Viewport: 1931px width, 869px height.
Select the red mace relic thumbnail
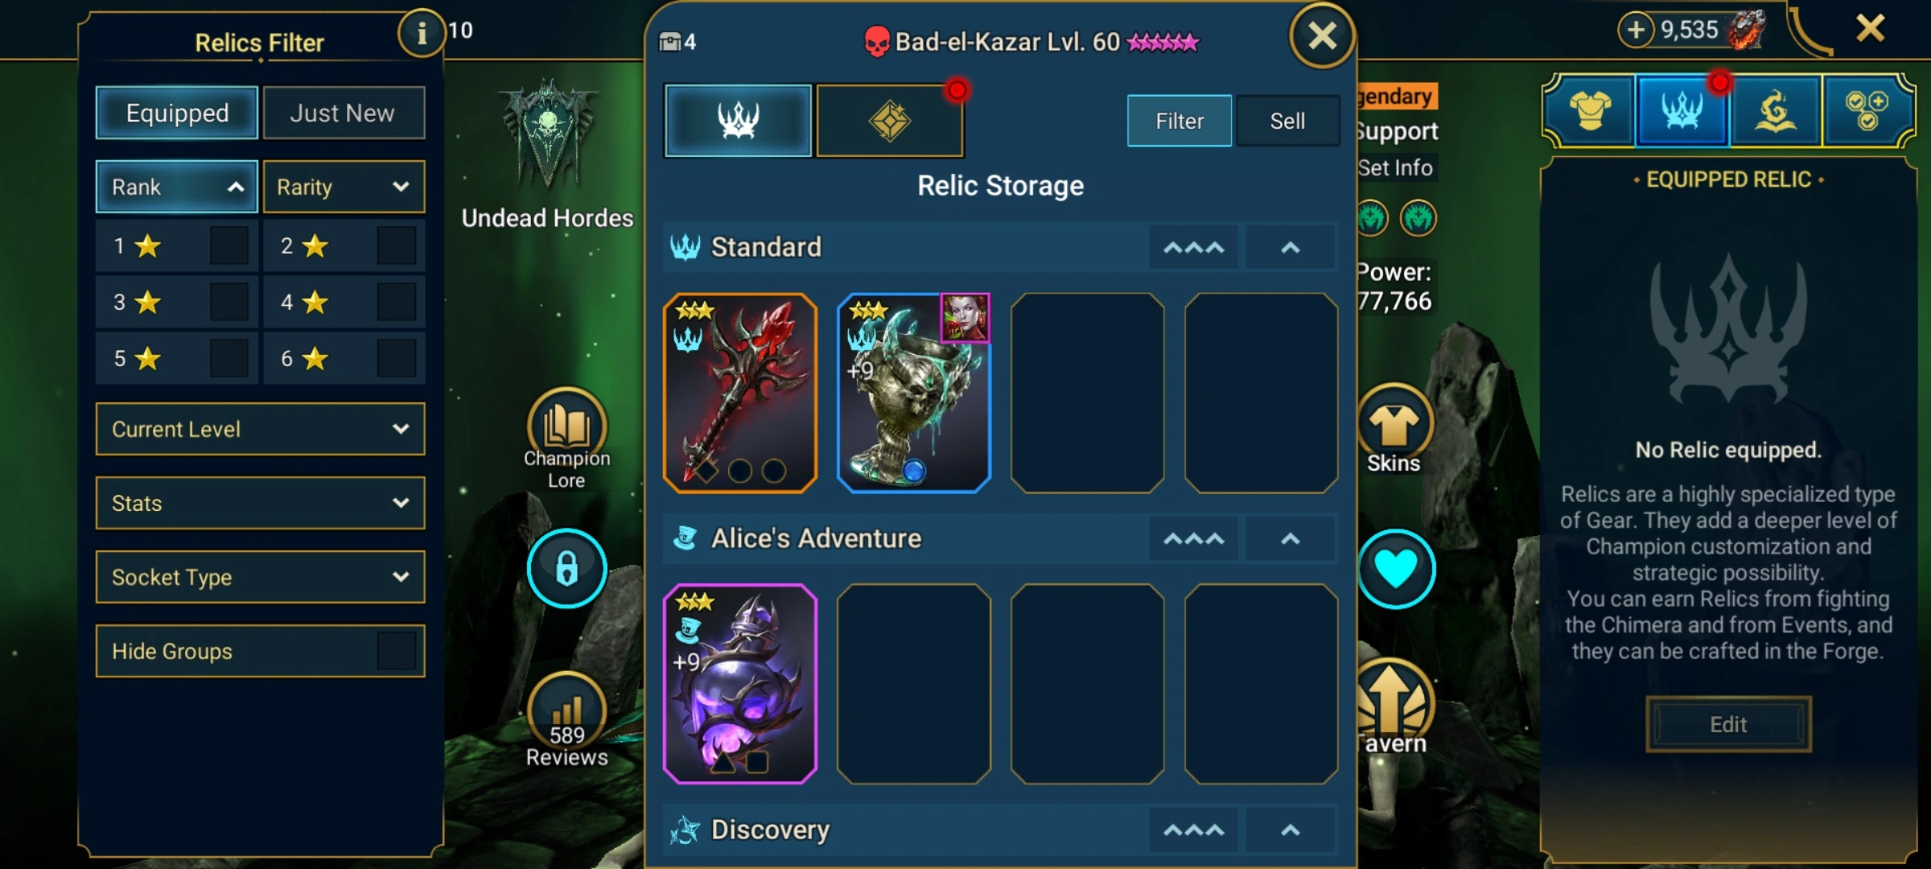coord(740,393)
